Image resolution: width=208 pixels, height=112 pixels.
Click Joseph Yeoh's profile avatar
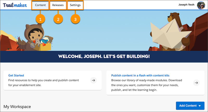(201, 5)
